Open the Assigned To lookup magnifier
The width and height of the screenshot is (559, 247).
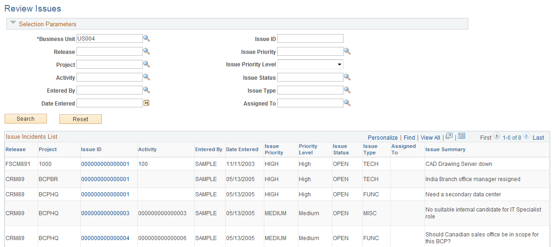pyautogui.click(x=347, y=103)
